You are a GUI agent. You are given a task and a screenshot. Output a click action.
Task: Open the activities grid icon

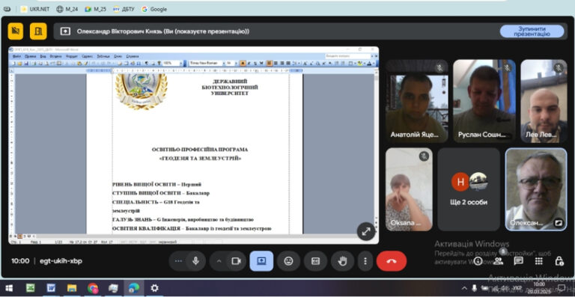[x=539, y=261]
